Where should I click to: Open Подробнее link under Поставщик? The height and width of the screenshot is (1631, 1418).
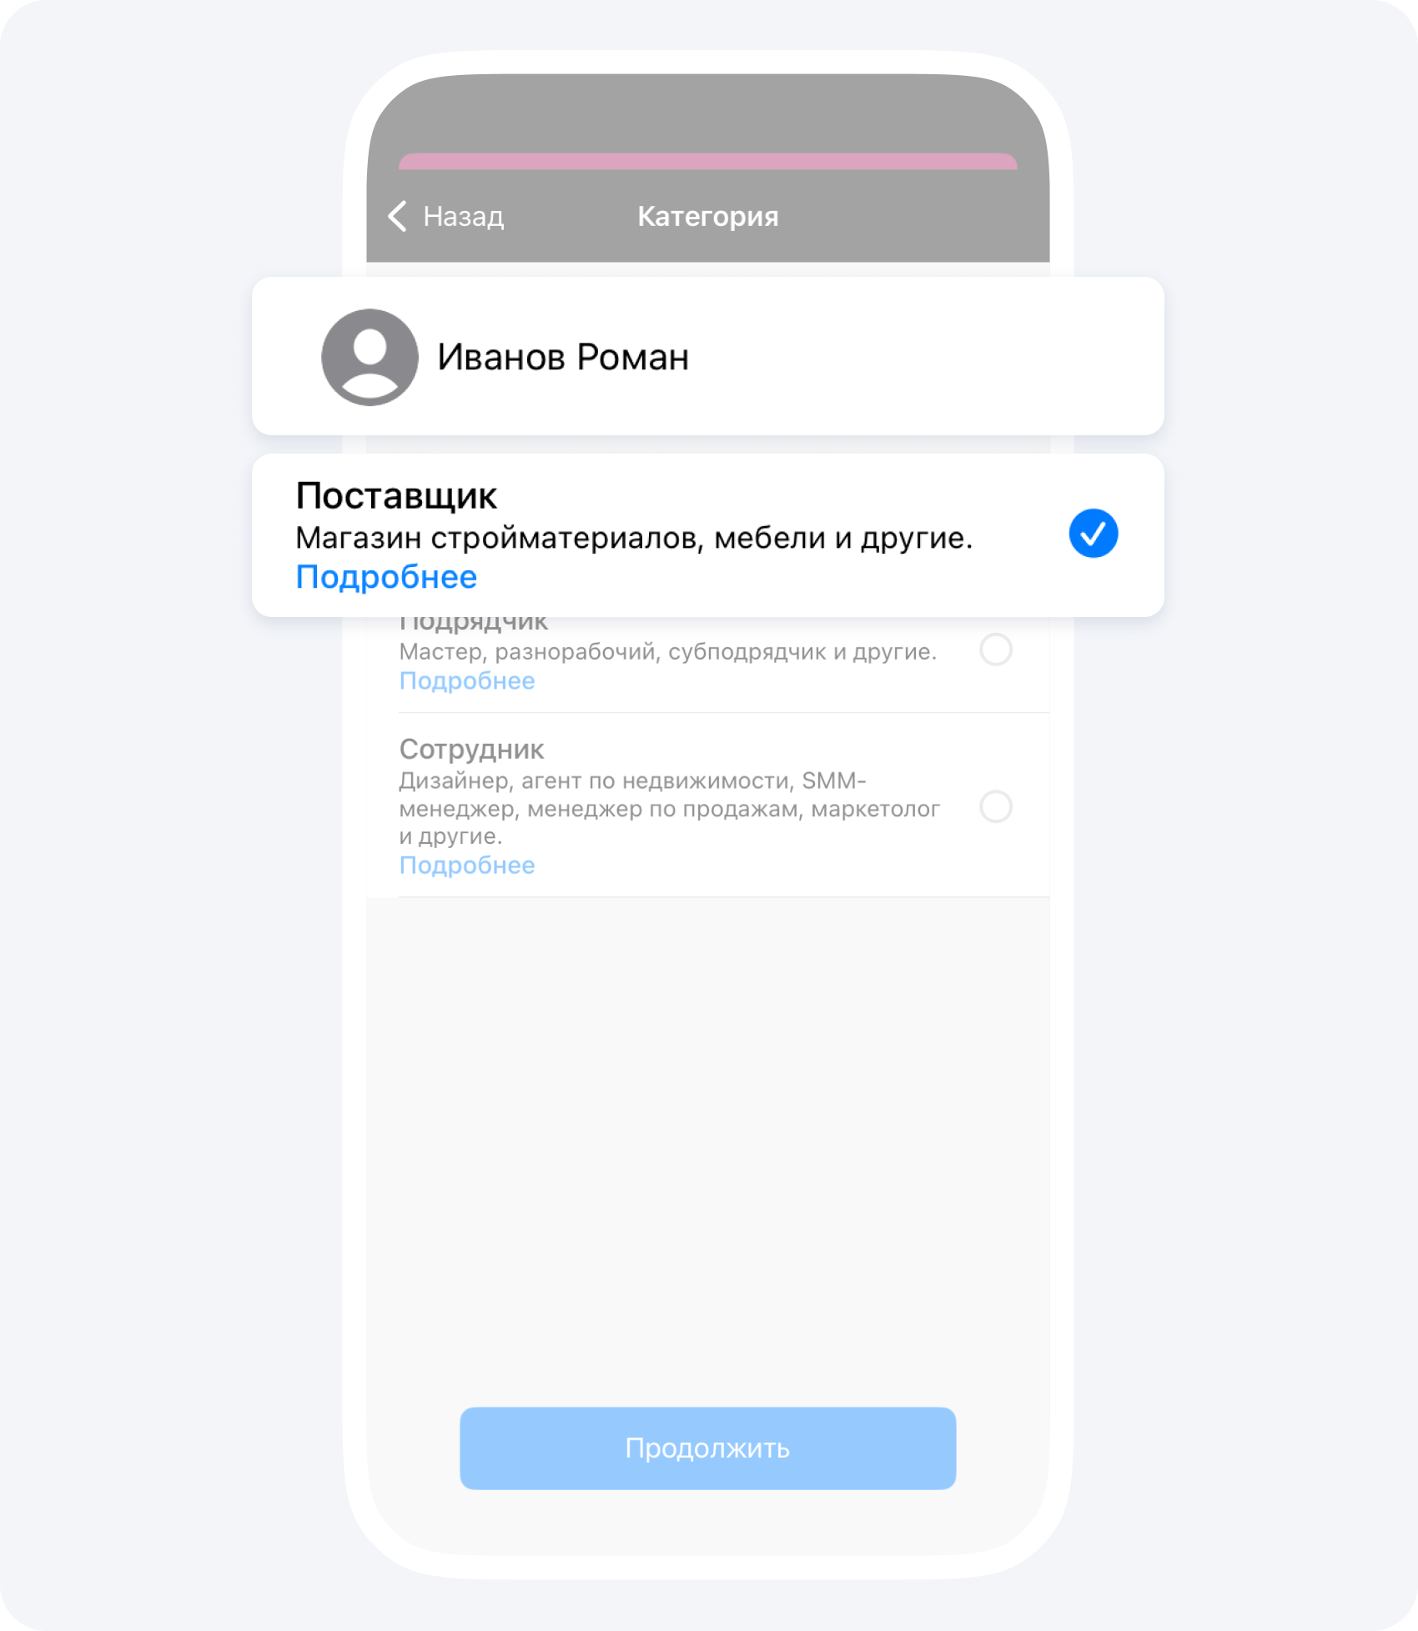click(x=386, y=577)
